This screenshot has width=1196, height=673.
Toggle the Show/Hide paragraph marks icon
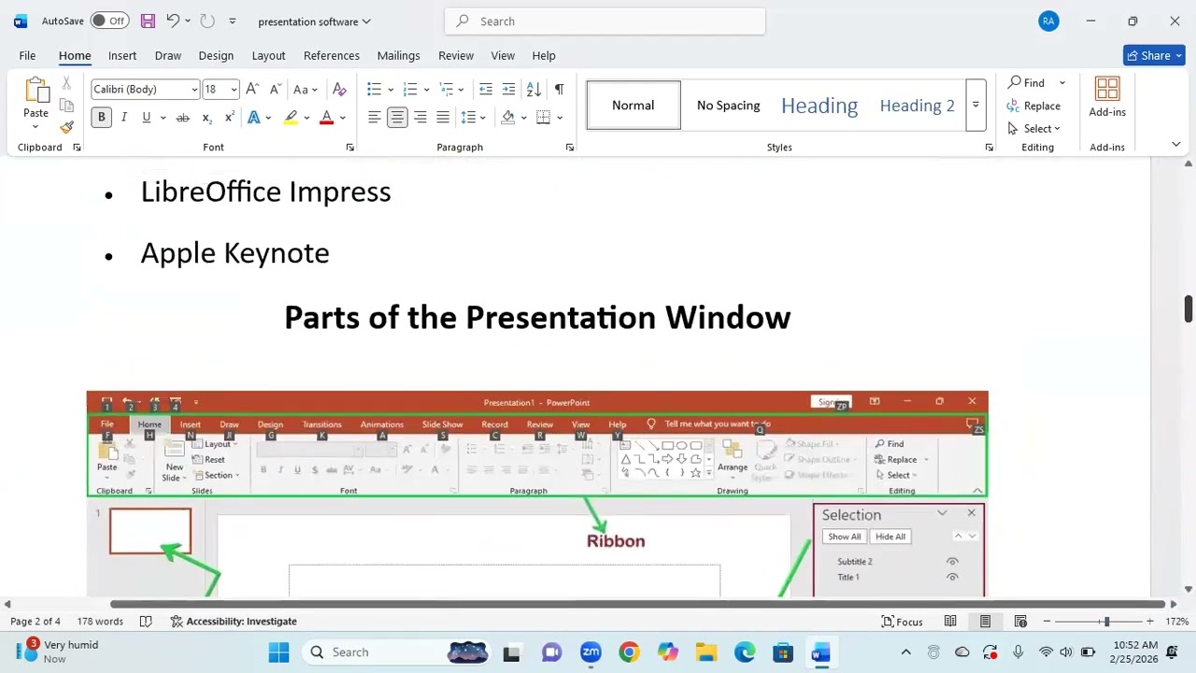tap(559, 89)
